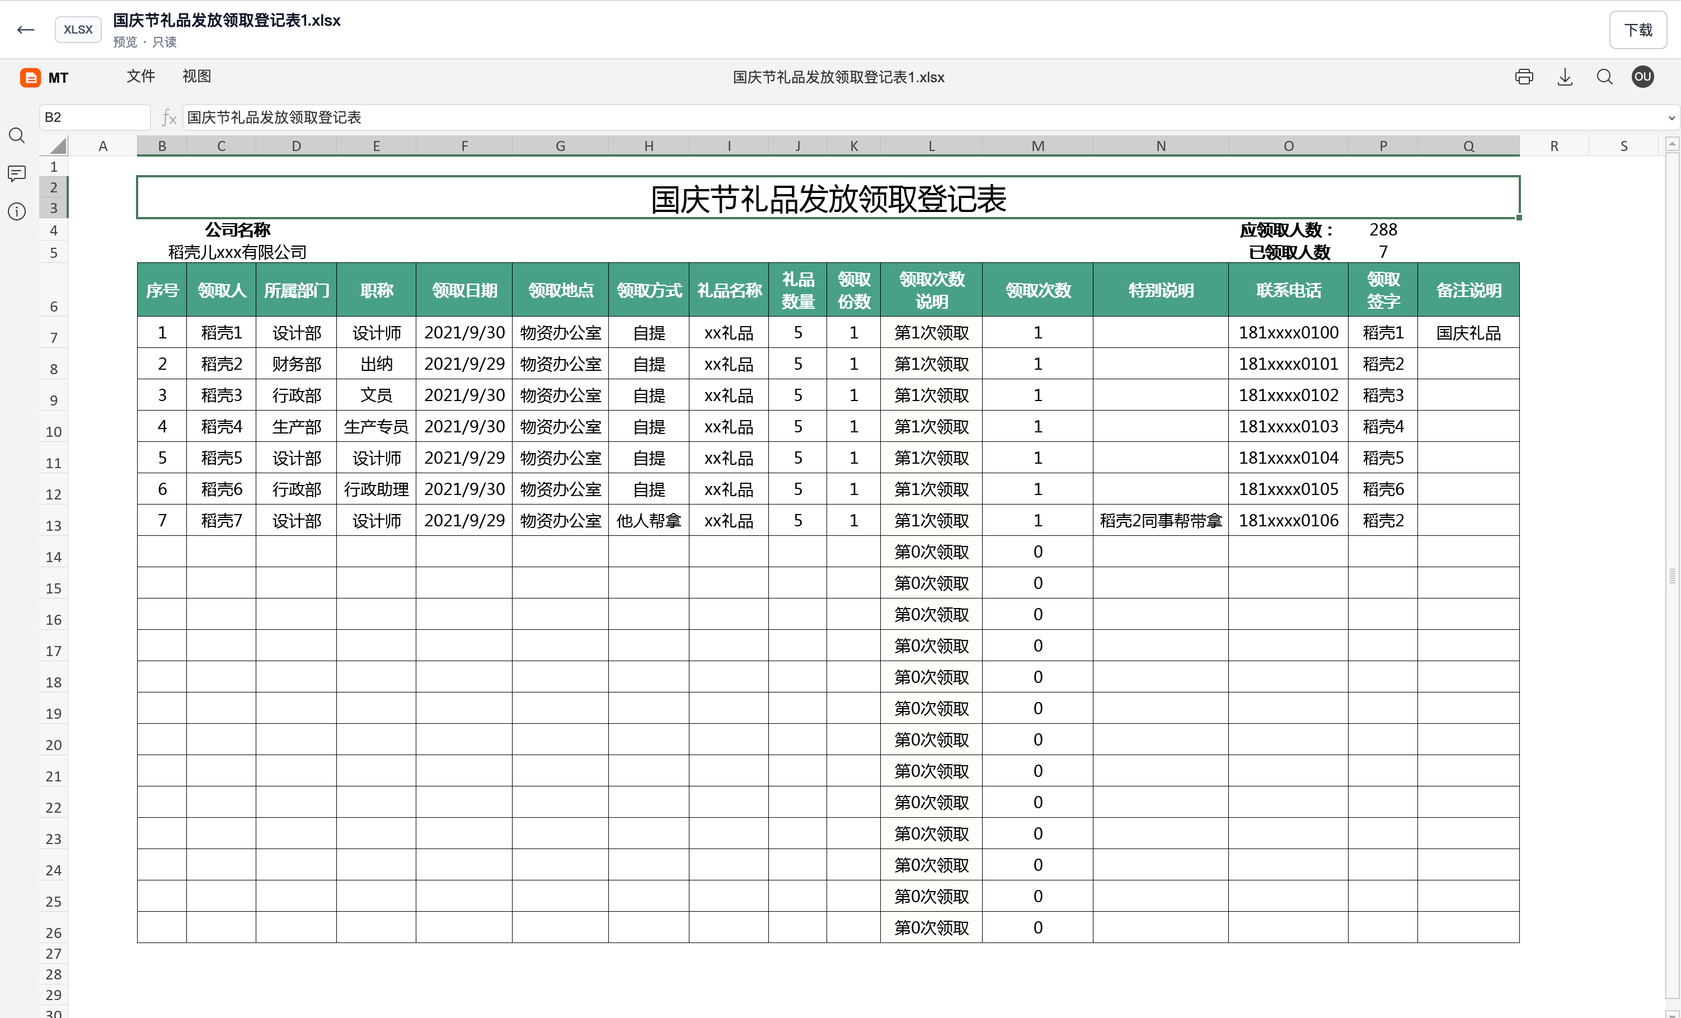Click the cell 稻壳儿xxx有限公司
Image resolution: width=1681 pixels, height=1018 pixels.
(237, 252)
